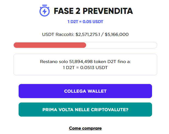Open the Come comprare link

(x=85, y=128)
